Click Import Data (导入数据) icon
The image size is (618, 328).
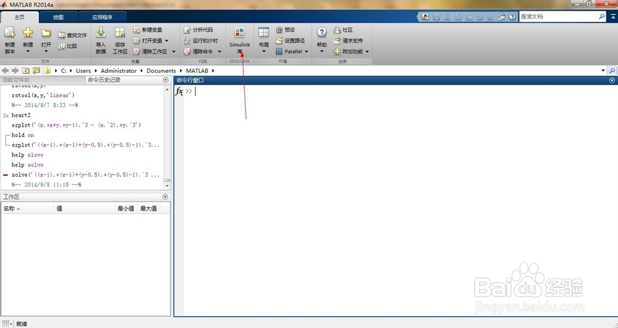(101, 33)
